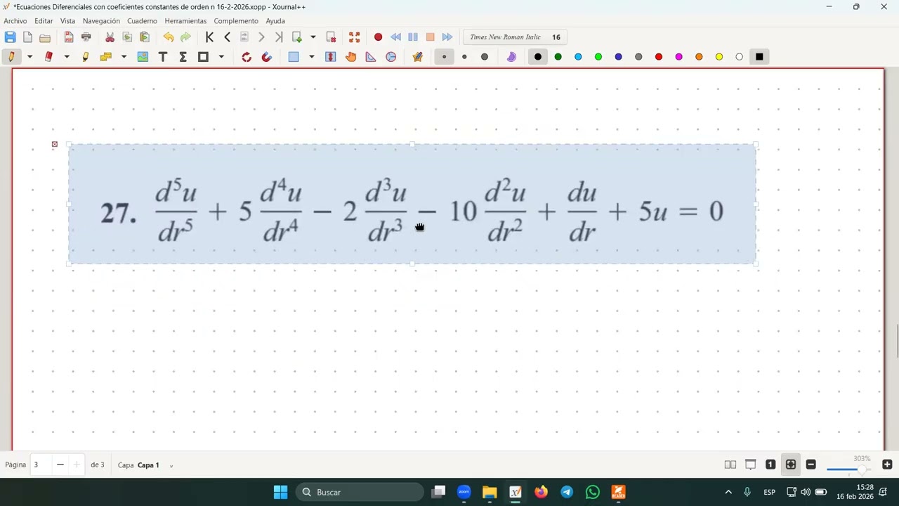
Task: Select the Insert Image tool
Action: coord(143,57)
